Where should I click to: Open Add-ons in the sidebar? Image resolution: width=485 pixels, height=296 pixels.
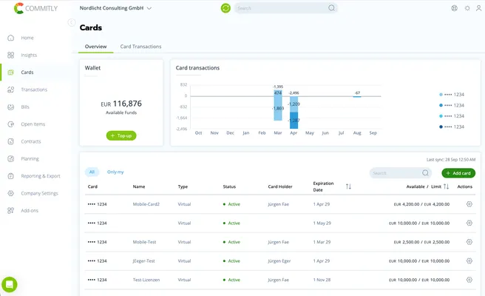(30, 211)
